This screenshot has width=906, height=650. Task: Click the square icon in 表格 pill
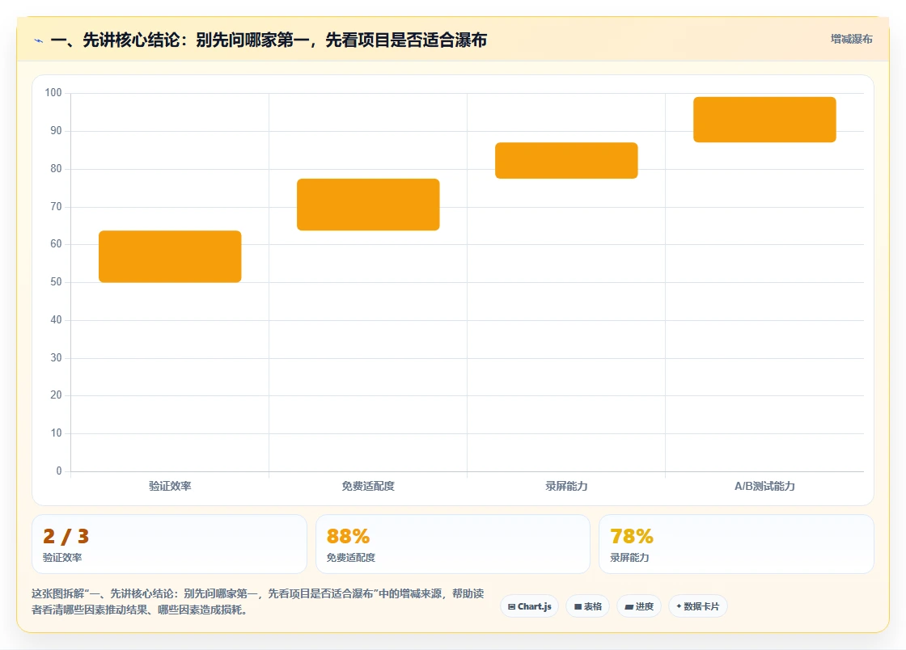click(578, 606)
